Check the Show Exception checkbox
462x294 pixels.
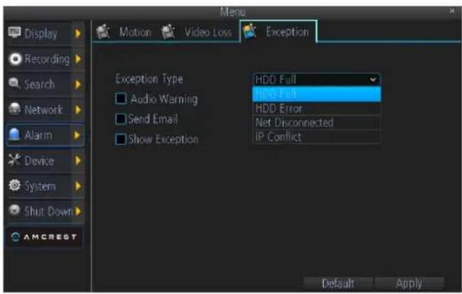pyautogui.click(x=121, y=139)
